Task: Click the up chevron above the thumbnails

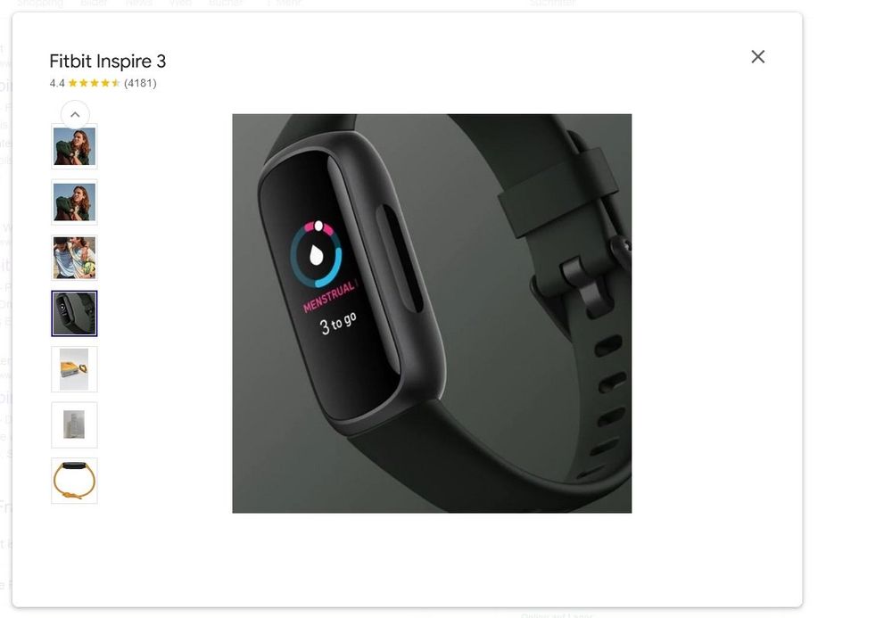Action: (75, 114)
